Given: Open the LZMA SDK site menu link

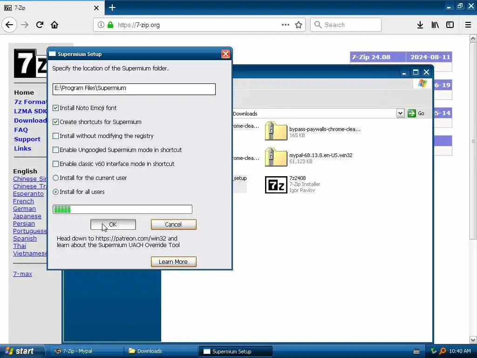Looking at the screenshot, I should tap(30, 111).
